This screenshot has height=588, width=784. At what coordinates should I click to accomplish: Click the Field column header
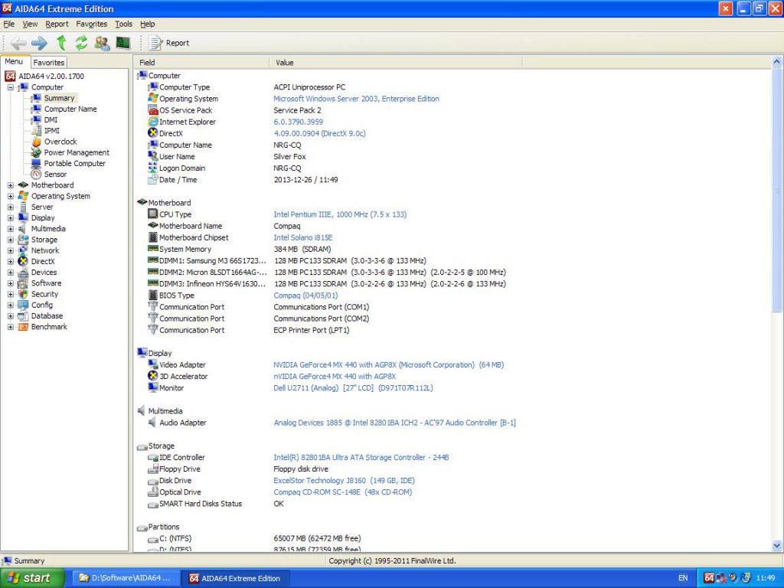(x=148, y=63)
